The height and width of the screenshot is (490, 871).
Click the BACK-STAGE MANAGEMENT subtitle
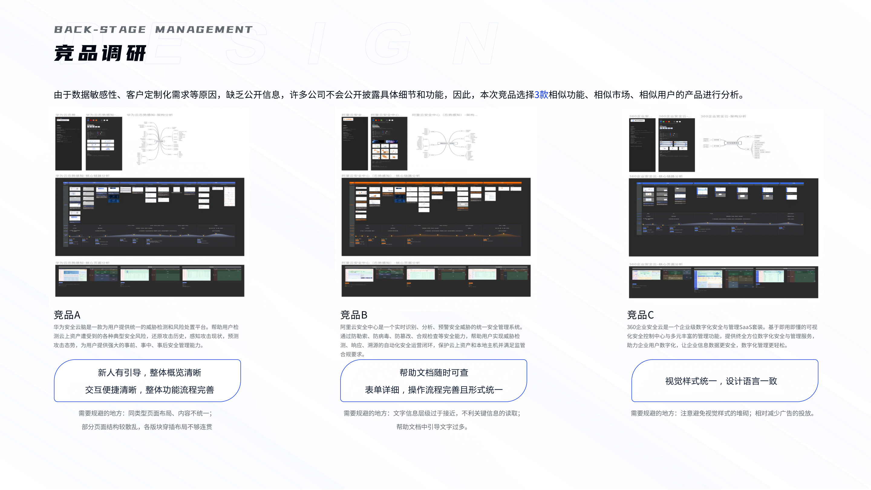tap(153, 29)
